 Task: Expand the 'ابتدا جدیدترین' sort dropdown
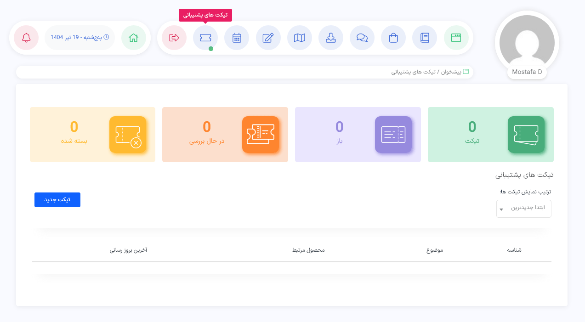(x=523, y=209)
